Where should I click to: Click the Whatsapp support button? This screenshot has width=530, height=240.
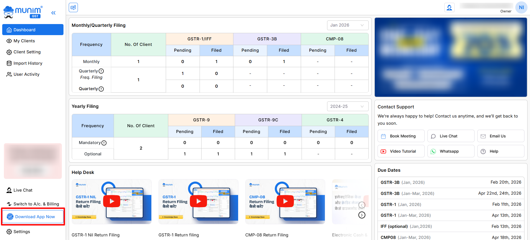[451, 151]
